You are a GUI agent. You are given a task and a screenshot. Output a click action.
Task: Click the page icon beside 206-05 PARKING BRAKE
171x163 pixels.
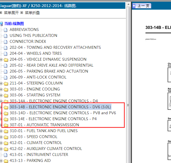coord(6,71)
